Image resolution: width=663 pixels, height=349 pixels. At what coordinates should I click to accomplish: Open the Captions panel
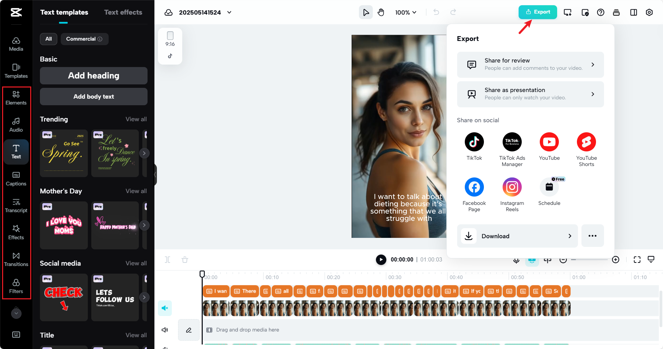(16, 178)
